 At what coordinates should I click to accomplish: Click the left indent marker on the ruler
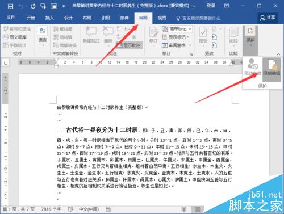56,66
